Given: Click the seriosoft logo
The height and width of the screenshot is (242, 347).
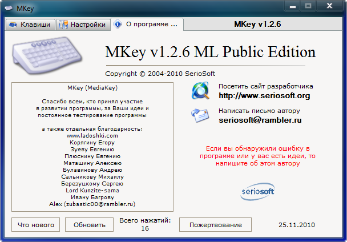Looking at the screenshot, I should 258,191.
